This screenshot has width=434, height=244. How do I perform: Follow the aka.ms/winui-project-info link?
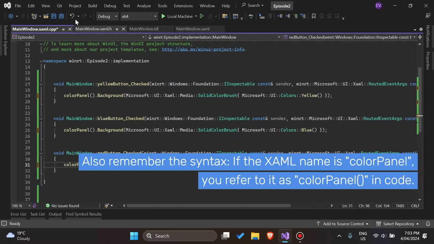click(x=203, y=49)
